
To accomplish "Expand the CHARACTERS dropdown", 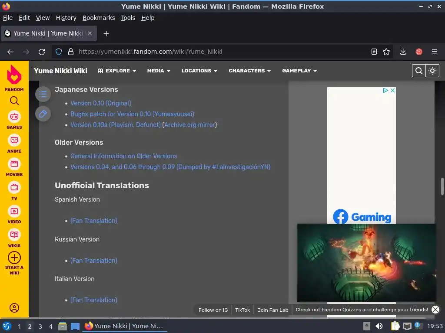I will point(250,71).
